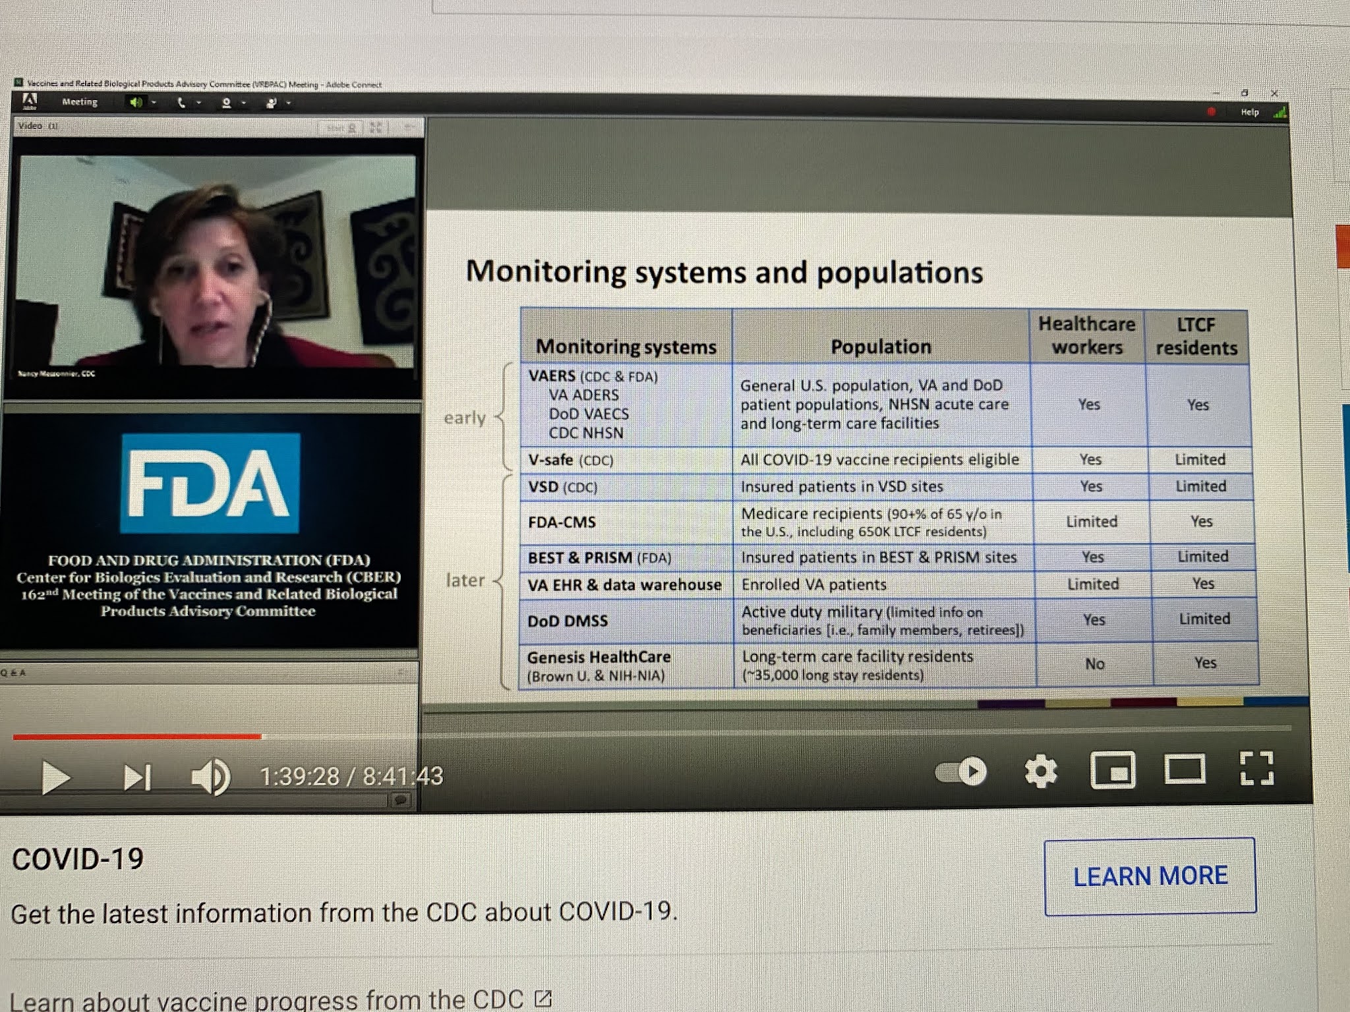The height and width of the screenshot is (1012, 1350).
Task: Open the Help menu
Action: pos(1249,112)
